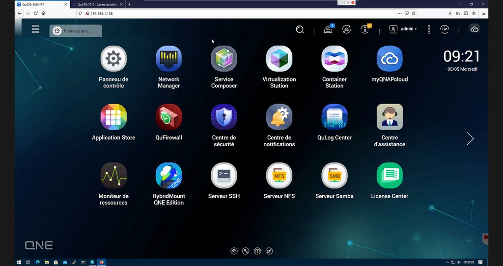The height and width of the screenshot is (266, 503).
Task: Click the browser back button
Action: click(x=20, y=13)
